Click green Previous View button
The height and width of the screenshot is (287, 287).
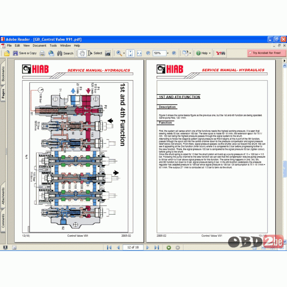point(169,248)
